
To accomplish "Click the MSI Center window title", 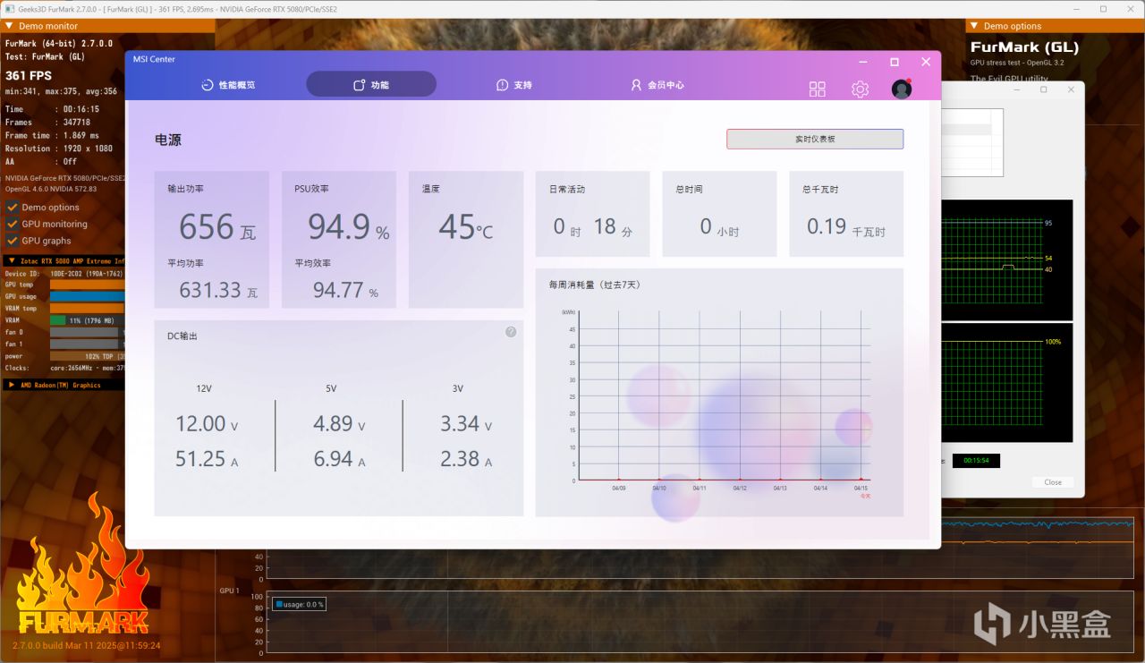I will [155, 60].
